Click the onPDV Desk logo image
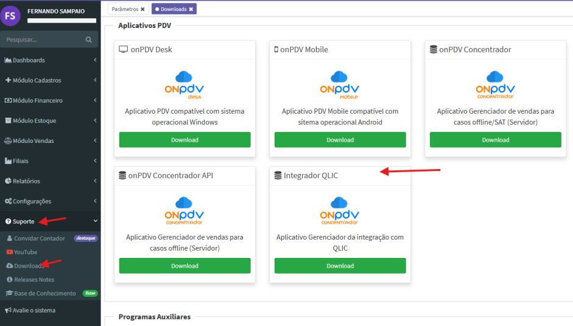The height and width of the screenshot is (326, 573). [185, 85]
